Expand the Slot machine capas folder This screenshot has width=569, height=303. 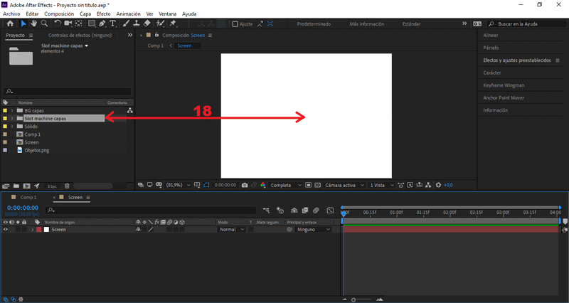pyautogui.click(x=12, y=118)
